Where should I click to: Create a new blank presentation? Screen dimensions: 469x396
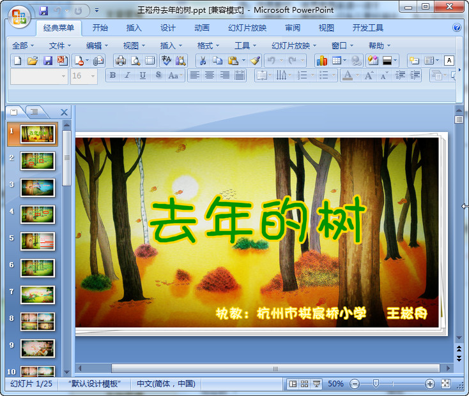(18, 61)
